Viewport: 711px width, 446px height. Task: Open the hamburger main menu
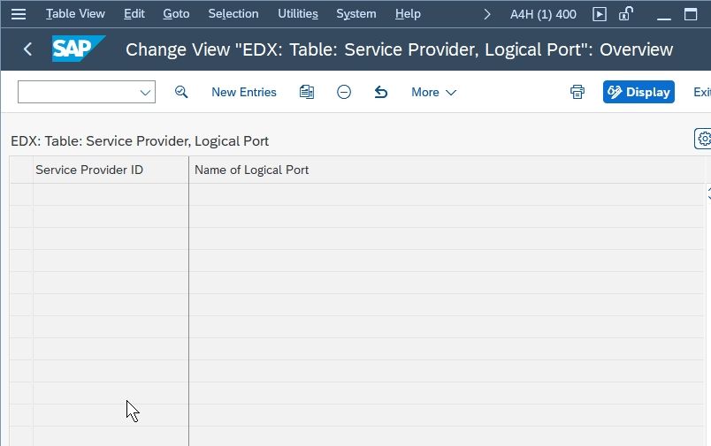click(x=19, y=14)
